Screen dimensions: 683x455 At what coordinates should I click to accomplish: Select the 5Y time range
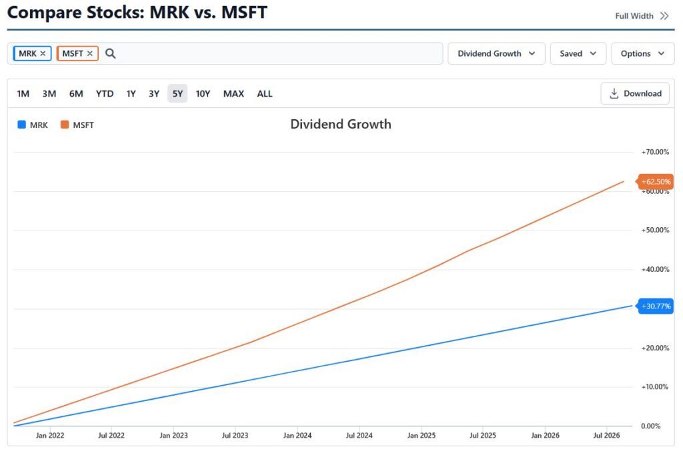coord(177,93)
